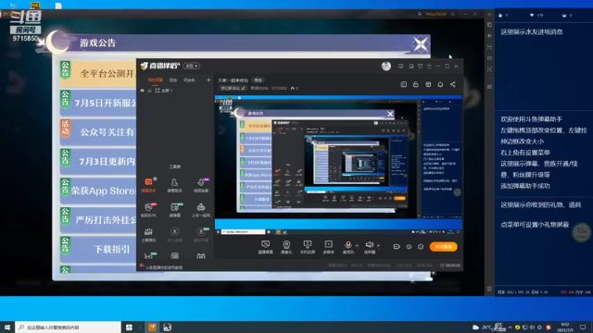Image resolution: width=593 pixels, height=333 pixels.
Task: Open the 严厉打击外挂 announcement
Action: [98, 220]
